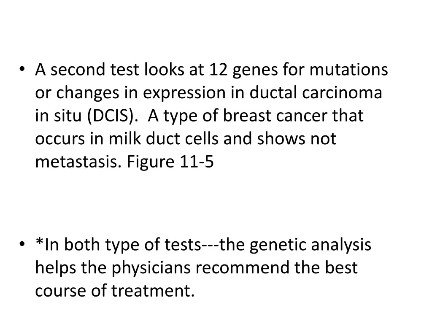Click the words "genetic analysis"

pos(310,245)
